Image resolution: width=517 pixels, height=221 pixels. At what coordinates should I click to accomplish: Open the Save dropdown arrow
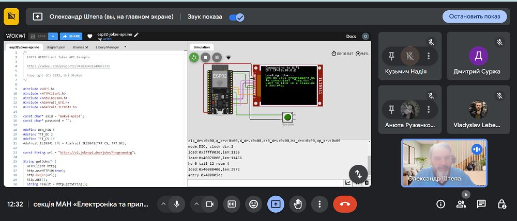pos(53,37)
